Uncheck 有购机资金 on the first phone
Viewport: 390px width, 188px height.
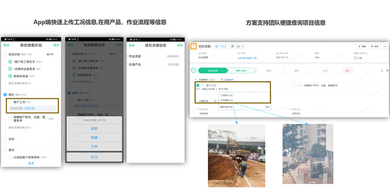pyautogui.click(x=10, y=76)
